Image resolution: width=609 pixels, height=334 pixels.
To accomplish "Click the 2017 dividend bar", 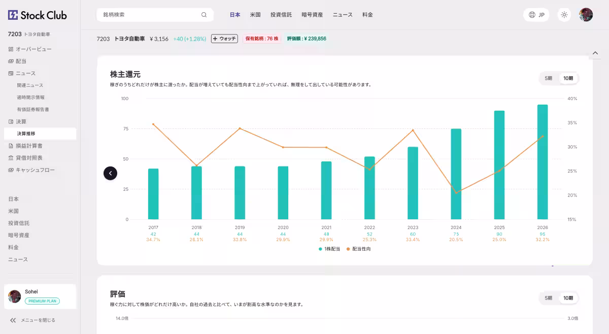I will (x=153, y=194).
